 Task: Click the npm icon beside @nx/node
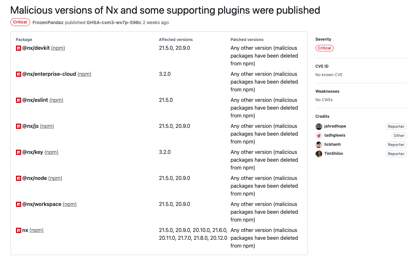click(x=19, y=178)
